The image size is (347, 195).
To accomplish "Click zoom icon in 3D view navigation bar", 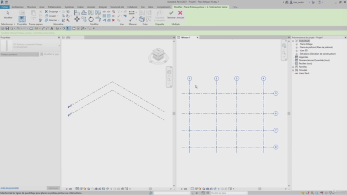I will (169, 80).
